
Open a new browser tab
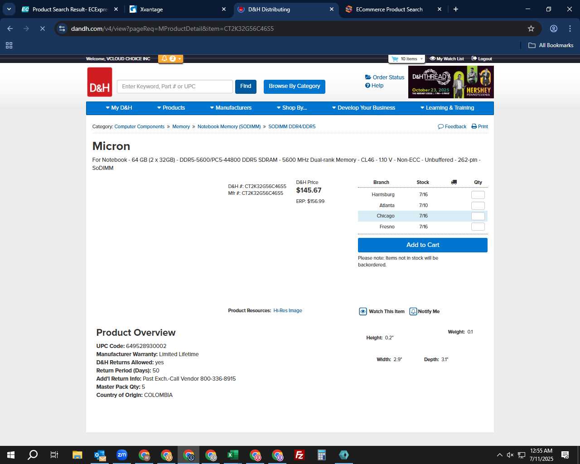click(456, 9)
